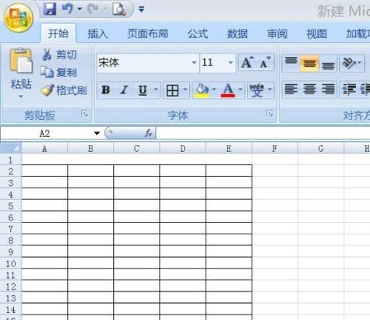Screen dimensions: 370x320
Task: Switch to the 插入 tab
Action: 98,33
